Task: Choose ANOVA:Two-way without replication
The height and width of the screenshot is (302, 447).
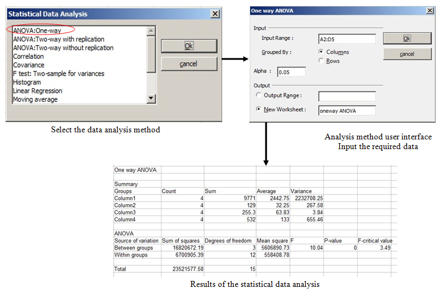Action: tap(63, 48)
